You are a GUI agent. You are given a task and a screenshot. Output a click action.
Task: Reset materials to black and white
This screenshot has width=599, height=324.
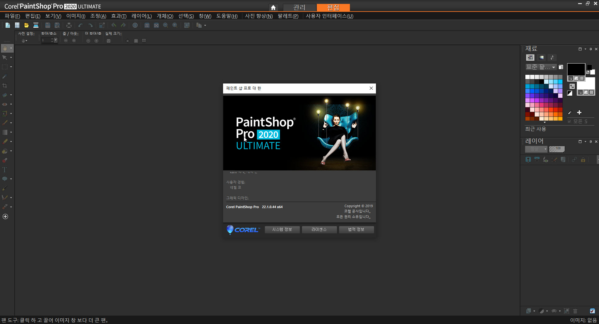[x=570, y=93]
